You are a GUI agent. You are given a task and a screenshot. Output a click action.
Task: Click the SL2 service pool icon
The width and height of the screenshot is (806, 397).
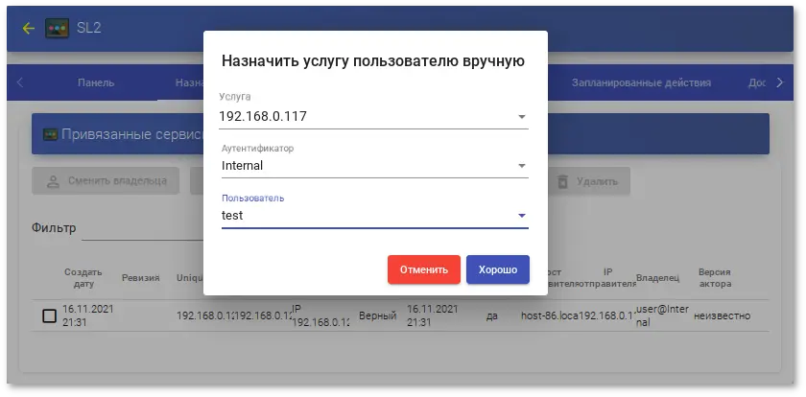[x=57, y=28]
